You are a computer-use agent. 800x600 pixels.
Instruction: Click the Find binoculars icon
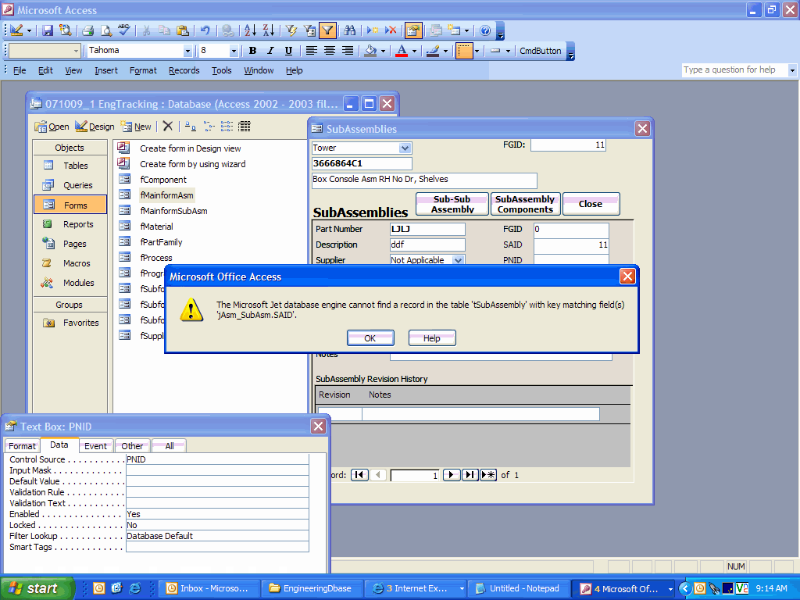pyautogui.click(x=349, y=30)
